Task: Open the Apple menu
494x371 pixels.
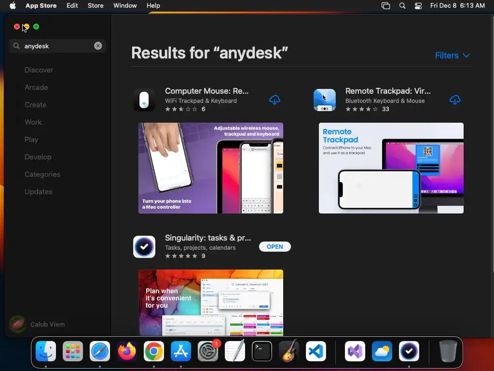Action: [x=13, y=5]
